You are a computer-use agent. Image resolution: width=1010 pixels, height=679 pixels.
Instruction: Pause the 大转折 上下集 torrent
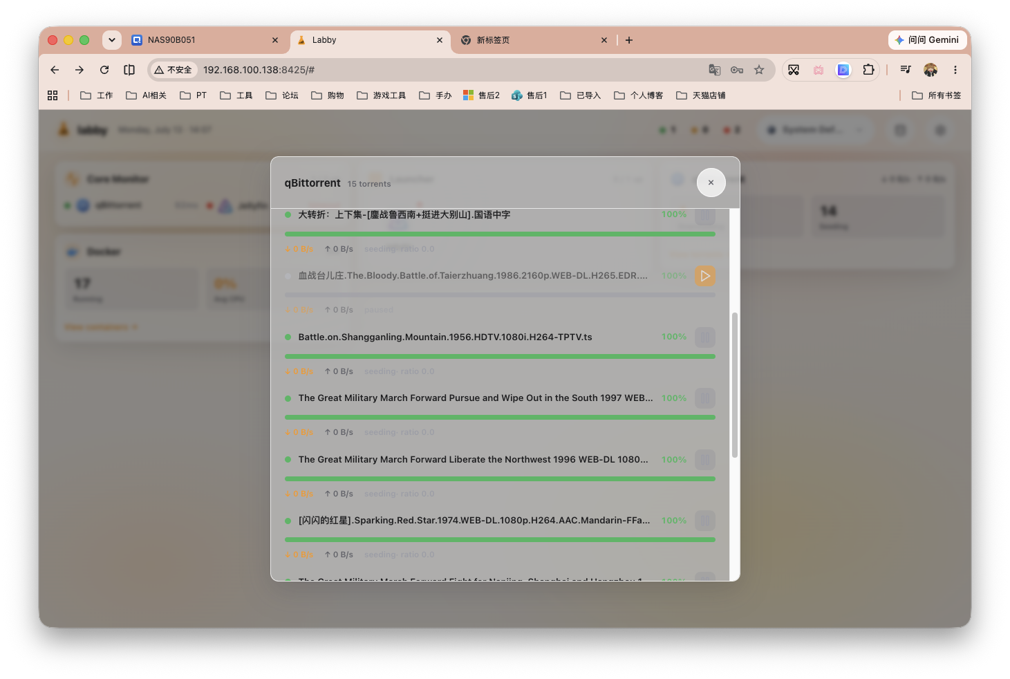coord(705,215)
